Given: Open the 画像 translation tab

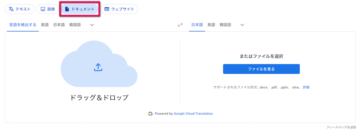Looking at the screenshot, I should 48,9.
